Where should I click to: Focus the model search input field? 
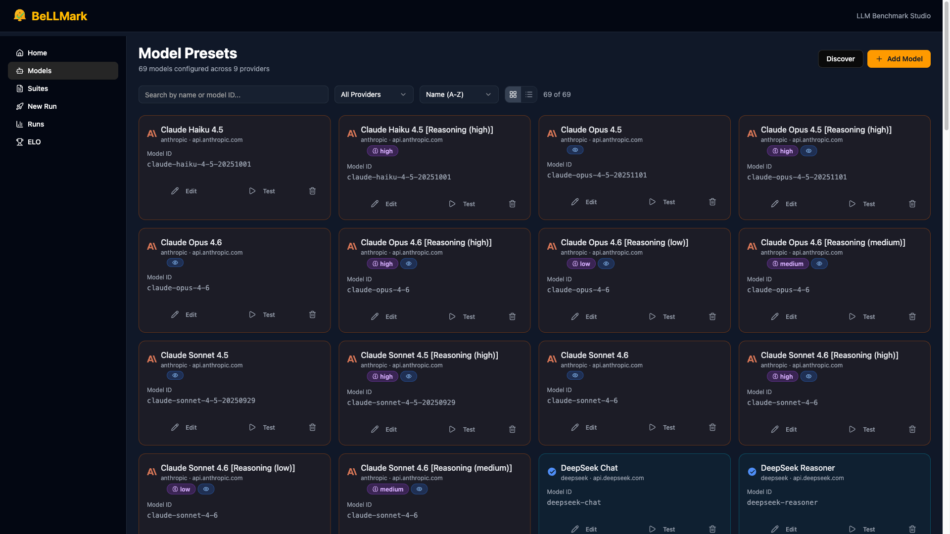click(x=233, y=94)
